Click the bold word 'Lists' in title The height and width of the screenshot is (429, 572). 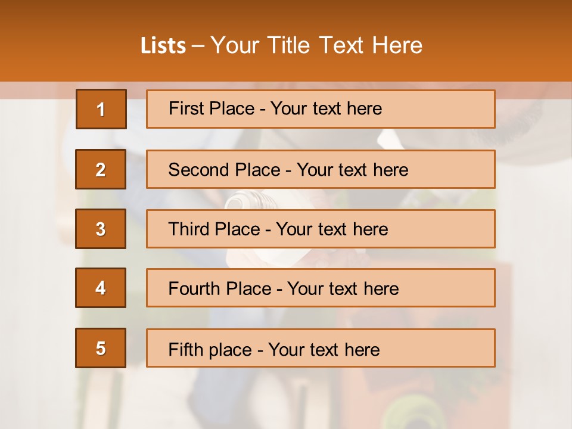pyautogui.click(x=163, y=46)
